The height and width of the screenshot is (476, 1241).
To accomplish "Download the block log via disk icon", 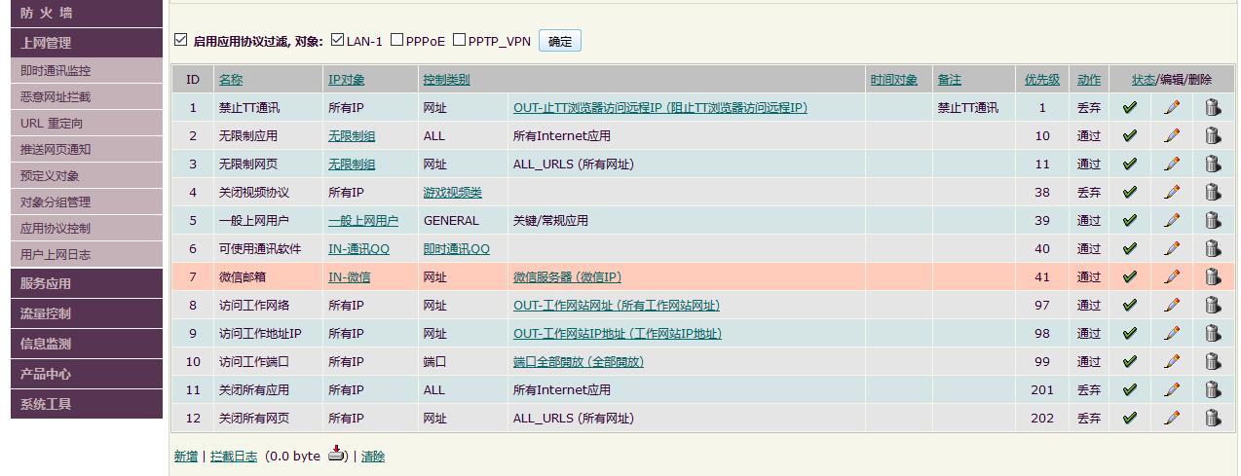I will pos(336,455).
